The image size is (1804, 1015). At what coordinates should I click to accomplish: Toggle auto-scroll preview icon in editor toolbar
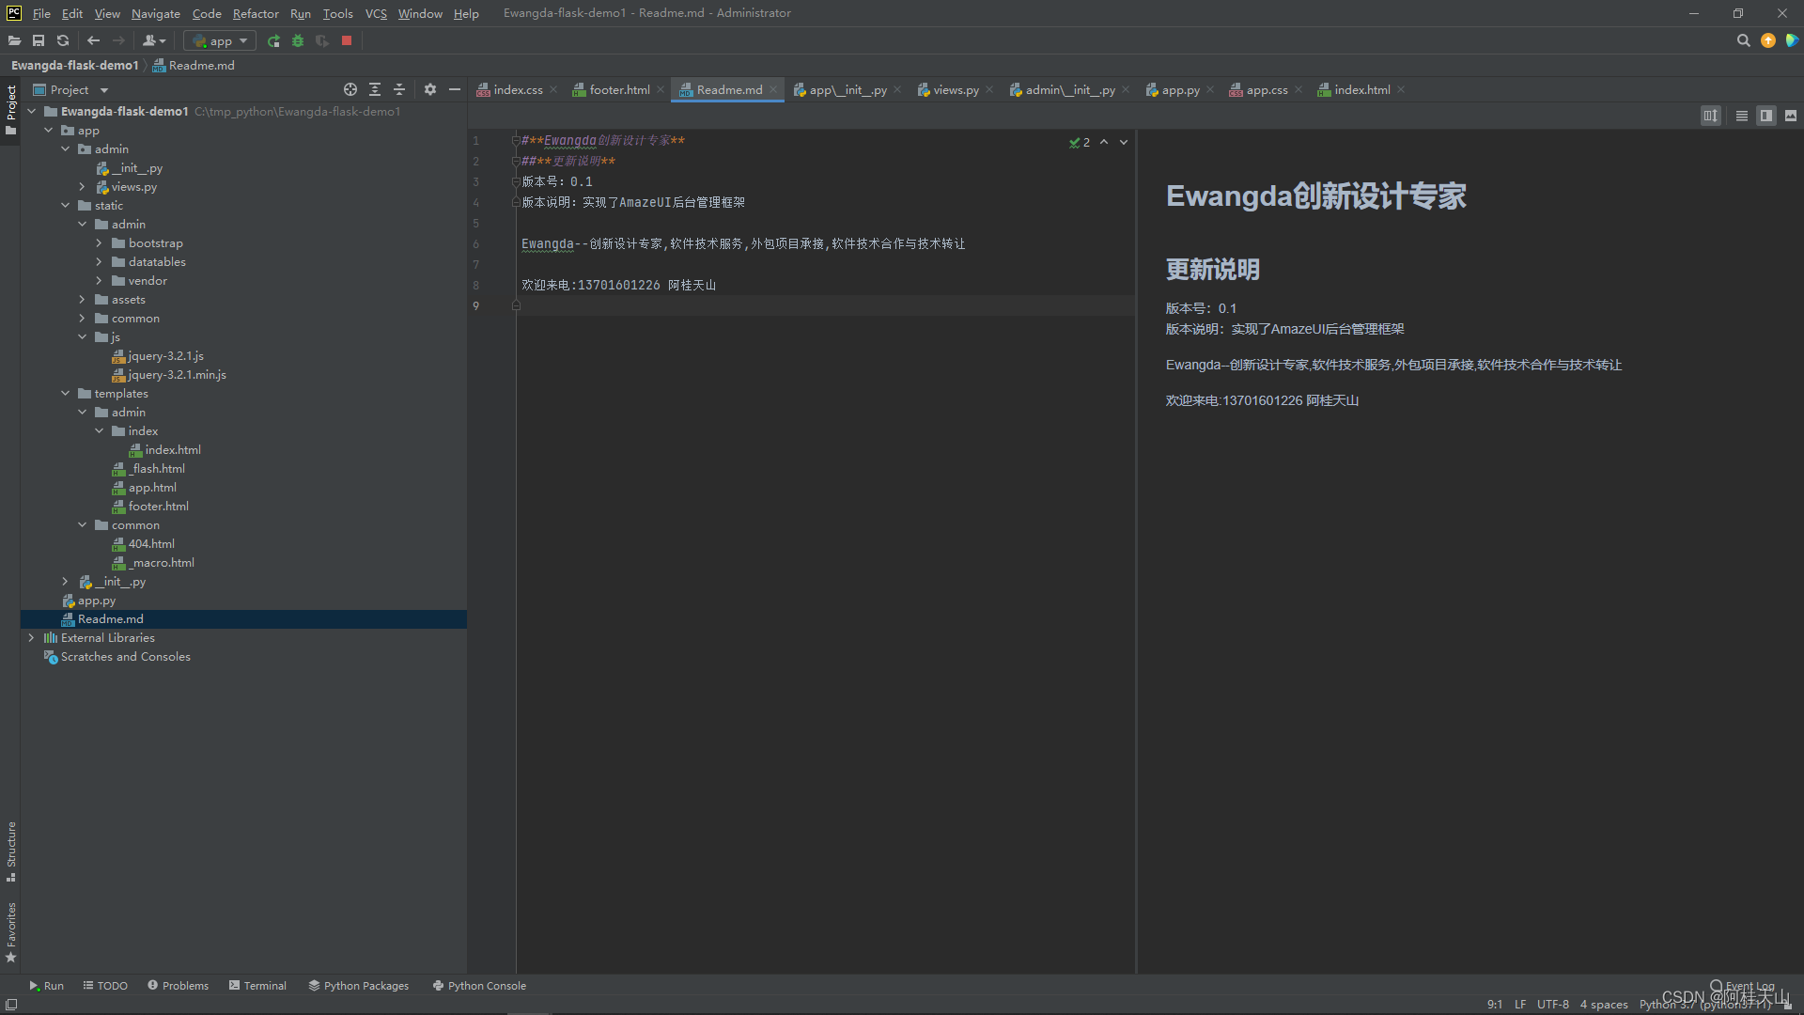1710,116
